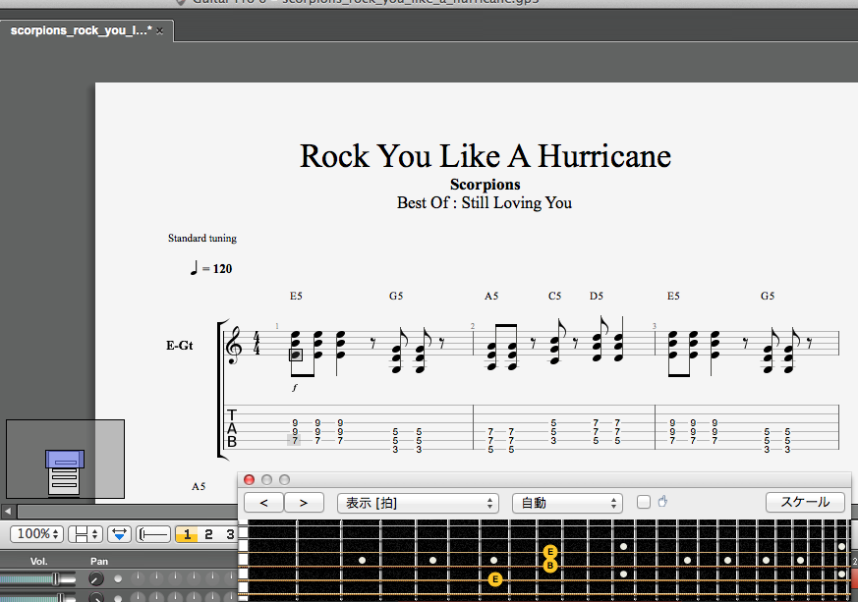Viewport: 858px width, 602px height.
Task: Toggle the checkbox beside the hand icon
Action: 644,502
